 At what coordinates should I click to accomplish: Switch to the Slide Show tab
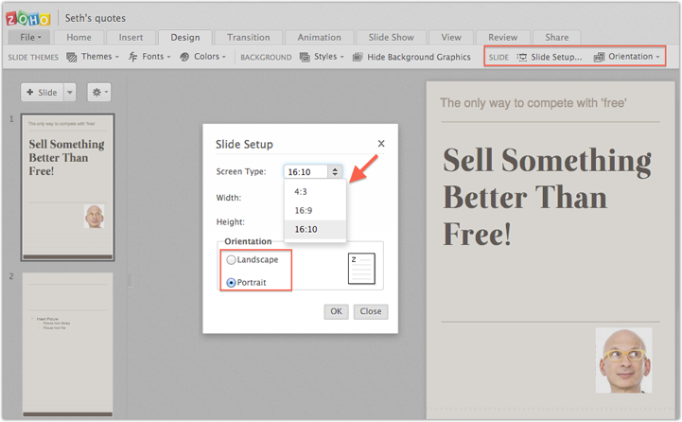(x=391, y=38)
